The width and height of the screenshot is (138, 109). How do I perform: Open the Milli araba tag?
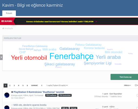click(x=49, y=49)
